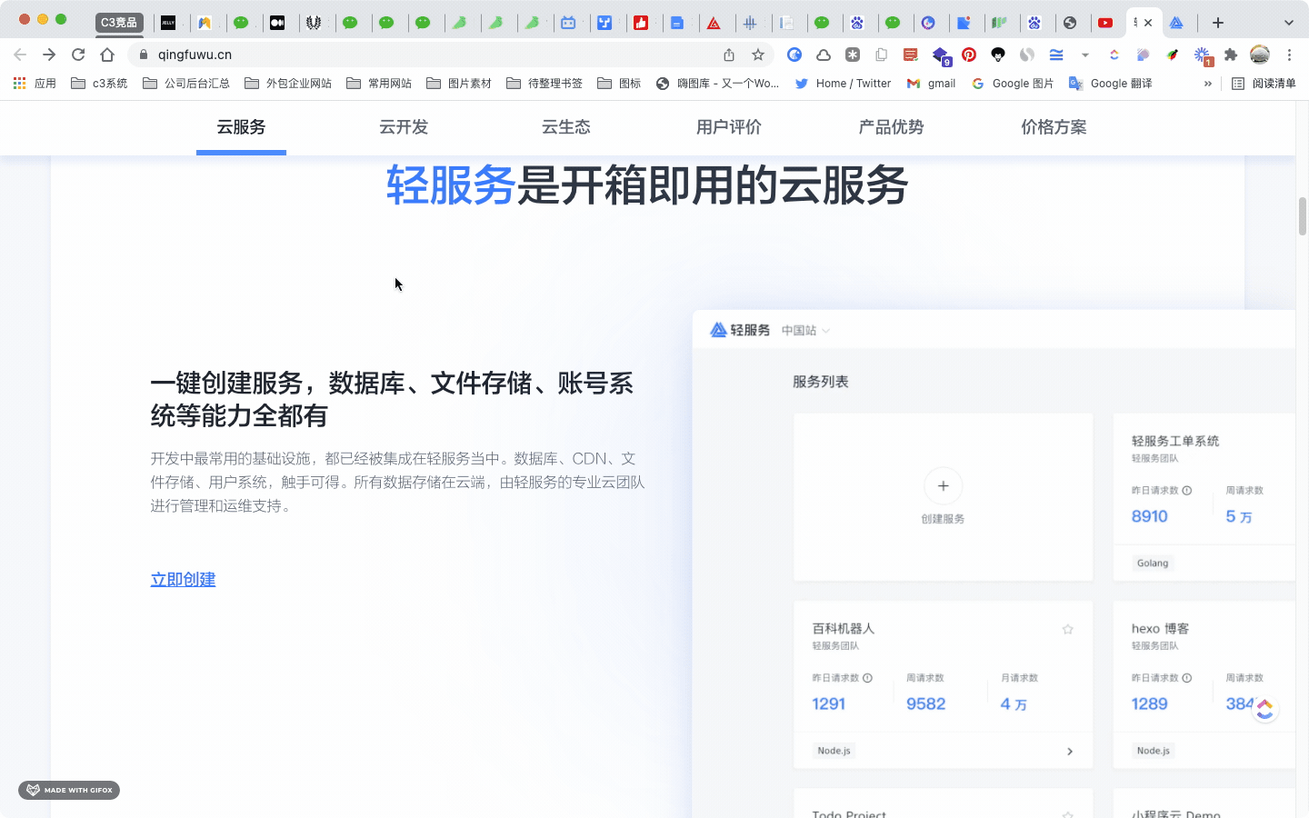The height and width of the screenshot is (818, 1309).
Task: Open the Pinterest extension icon
Action: point(969,55)
